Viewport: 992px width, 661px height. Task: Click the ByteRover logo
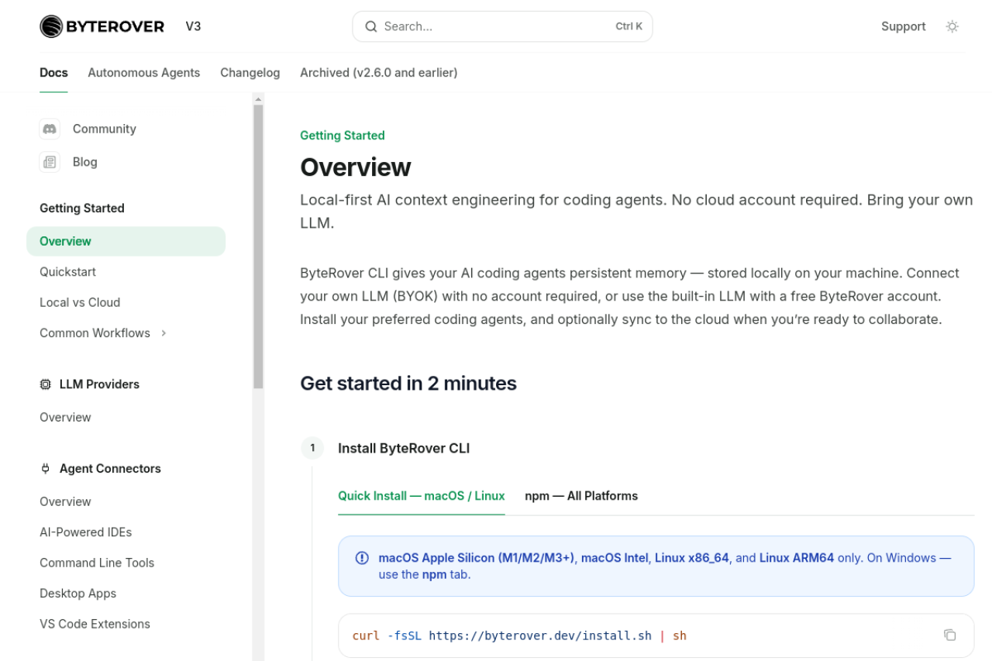click(102, 26)
